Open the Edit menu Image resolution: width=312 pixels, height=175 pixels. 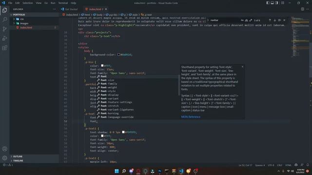18,3
